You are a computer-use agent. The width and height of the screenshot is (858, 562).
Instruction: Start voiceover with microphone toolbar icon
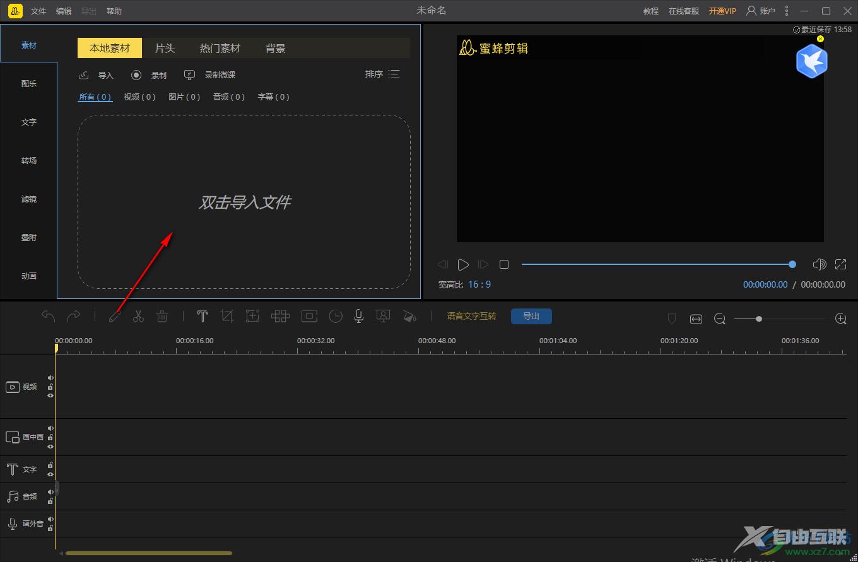359,316
